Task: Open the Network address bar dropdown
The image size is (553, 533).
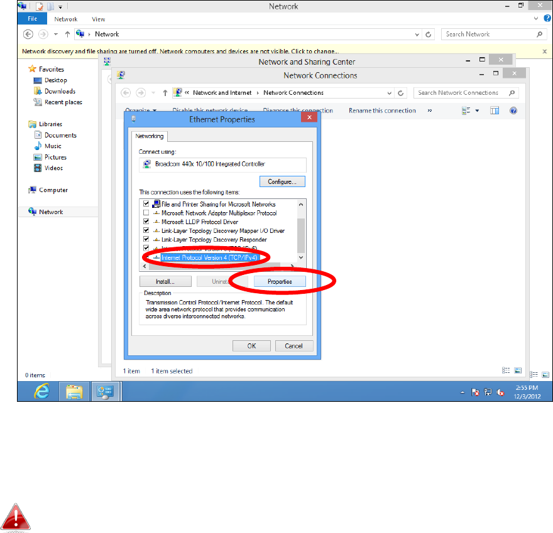Action: (417, 35)
